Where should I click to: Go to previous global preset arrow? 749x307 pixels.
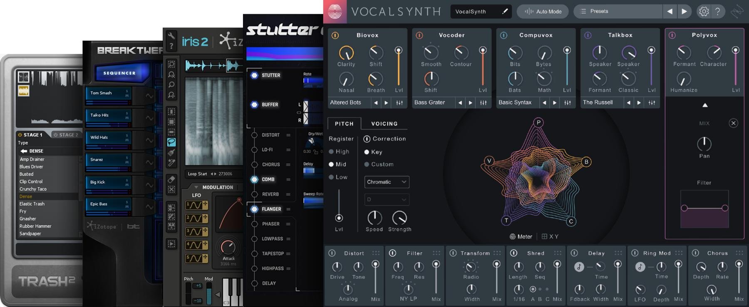point(670,12)
